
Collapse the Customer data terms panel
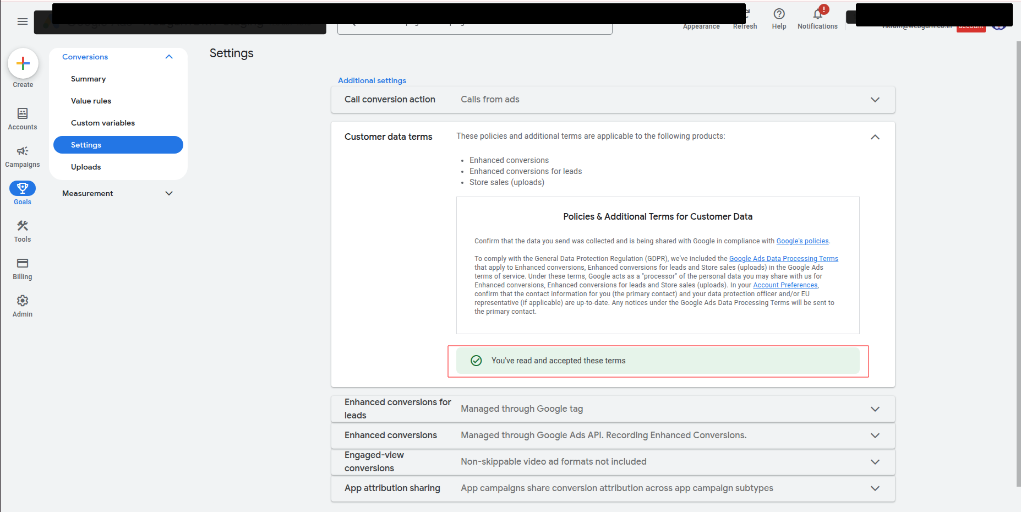875,137
